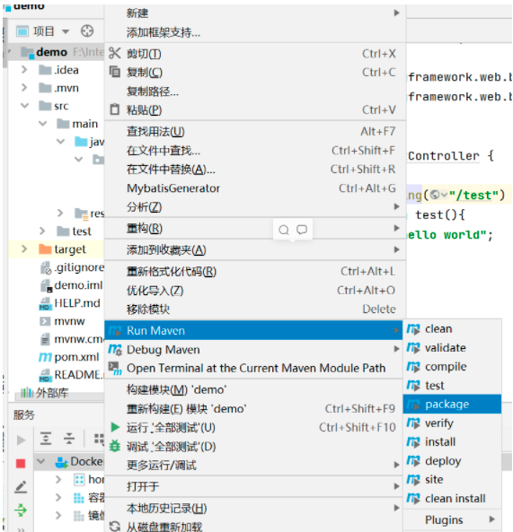Image resolution: width=513 pixels, height=532 pixels.
Task: Click the scissors Cut icon
Action: point(114,53)
